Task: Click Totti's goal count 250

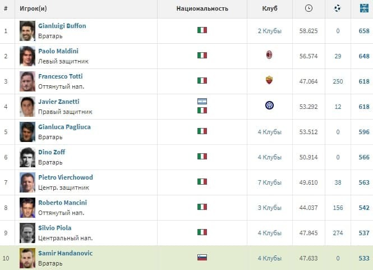Action: tap(338, 81)
